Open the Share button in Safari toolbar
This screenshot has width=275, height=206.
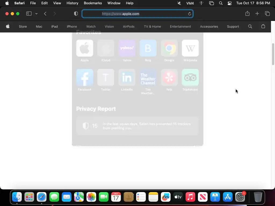pos(247,13)
